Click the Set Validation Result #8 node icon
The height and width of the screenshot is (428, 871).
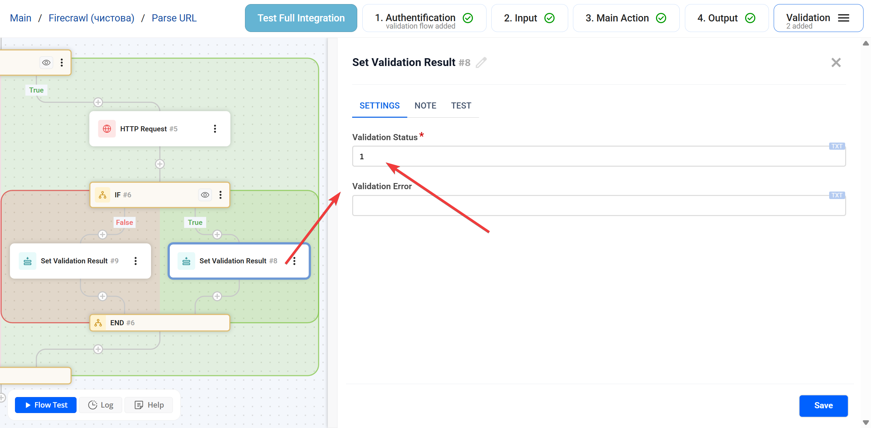(x=186, y=261)
